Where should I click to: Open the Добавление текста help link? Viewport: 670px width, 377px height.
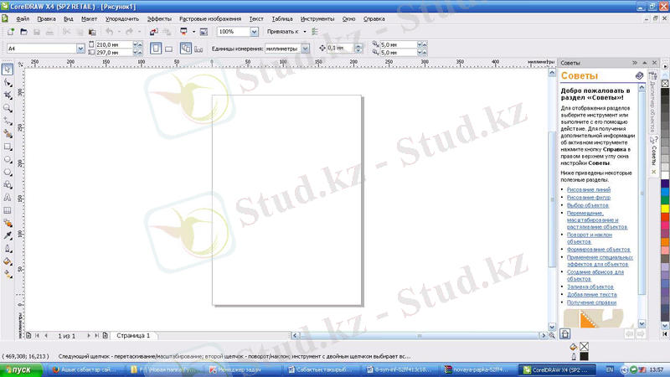click(591, 294)
